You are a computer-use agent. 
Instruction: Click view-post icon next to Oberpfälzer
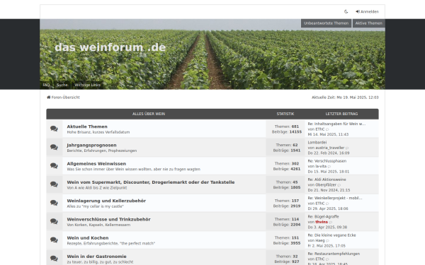339,185
